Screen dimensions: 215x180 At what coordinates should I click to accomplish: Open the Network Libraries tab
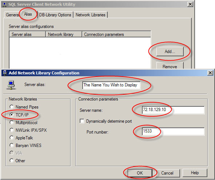tap(90, 15)
